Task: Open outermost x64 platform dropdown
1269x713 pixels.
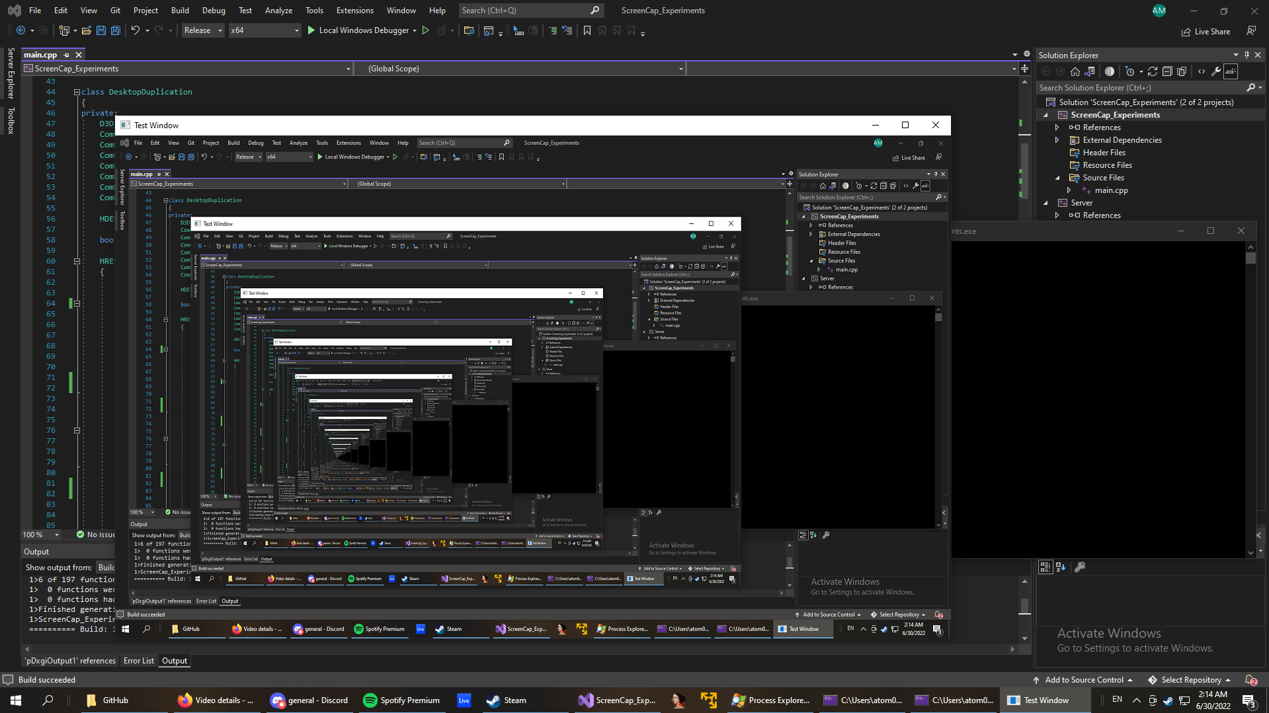Action: [x=265, y=30]
